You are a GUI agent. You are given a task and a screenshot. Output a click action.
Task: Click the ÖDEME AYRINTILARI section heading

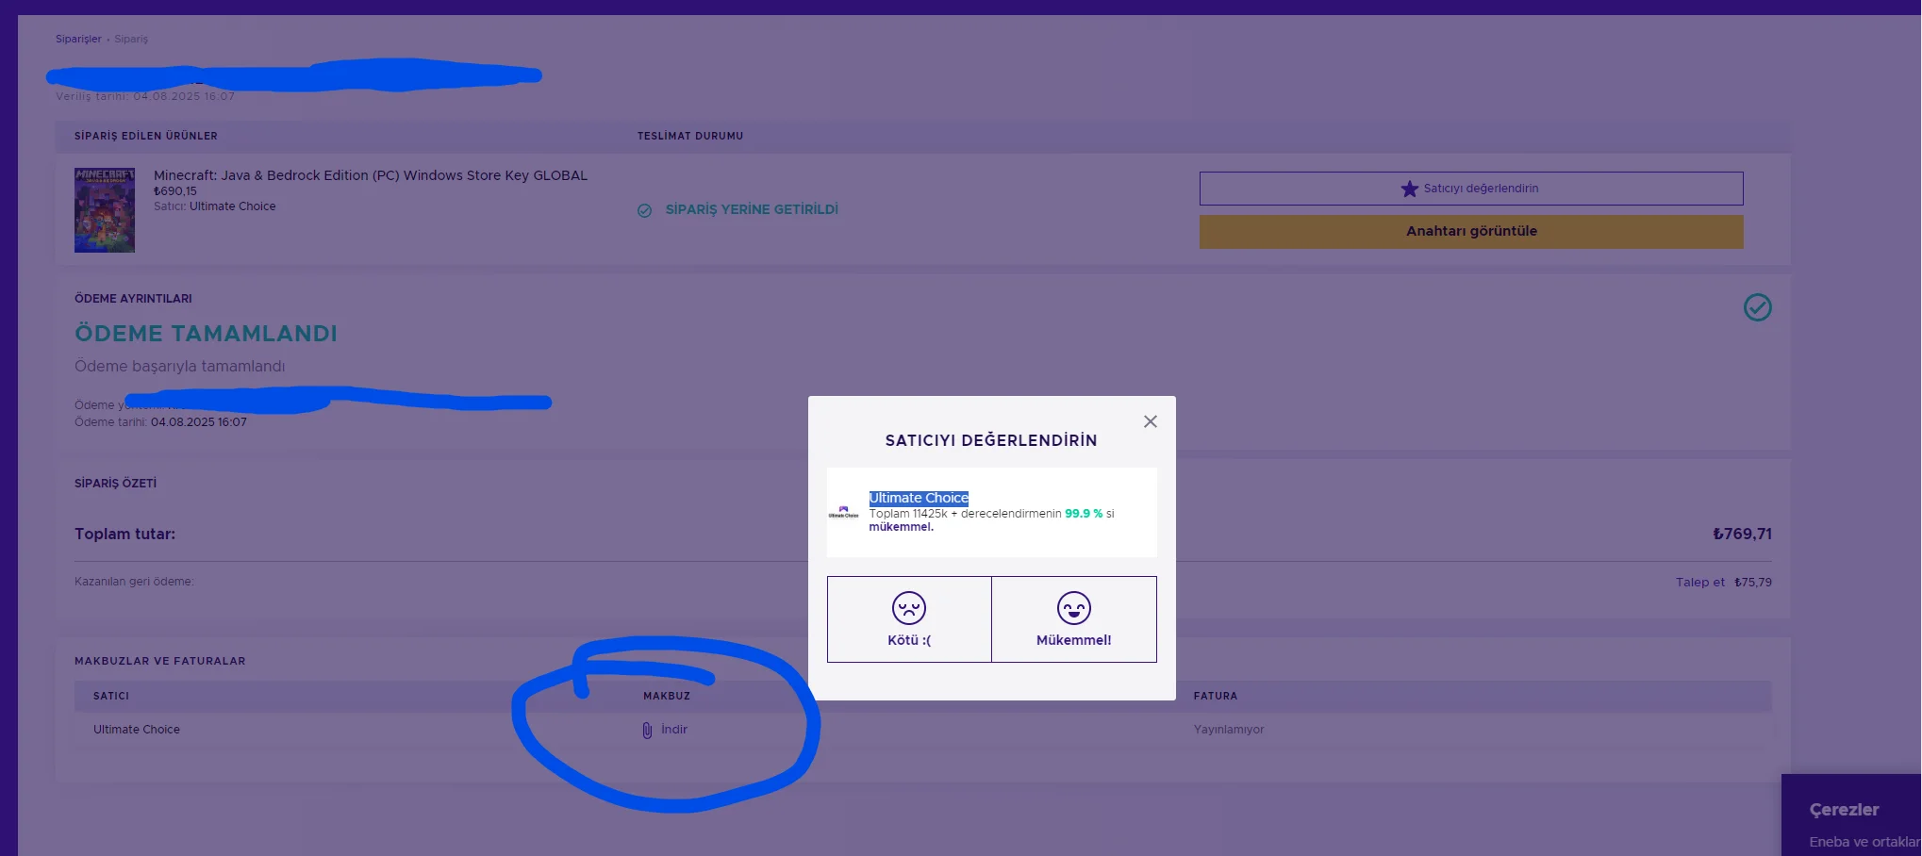[x=133, y=299]
